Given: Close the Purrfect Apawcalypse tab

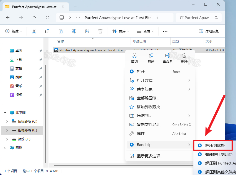Looking at the screenshot, I should pyautogui.click(x=63, y=7).
